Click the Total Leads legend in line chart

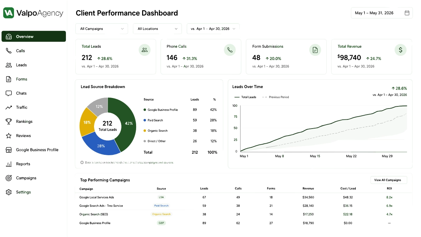click(x=245, y=97)
